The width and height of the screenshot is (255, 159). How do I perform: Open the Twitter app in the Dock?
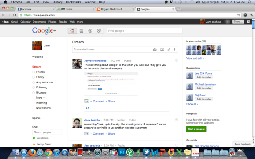pos(146,152)
